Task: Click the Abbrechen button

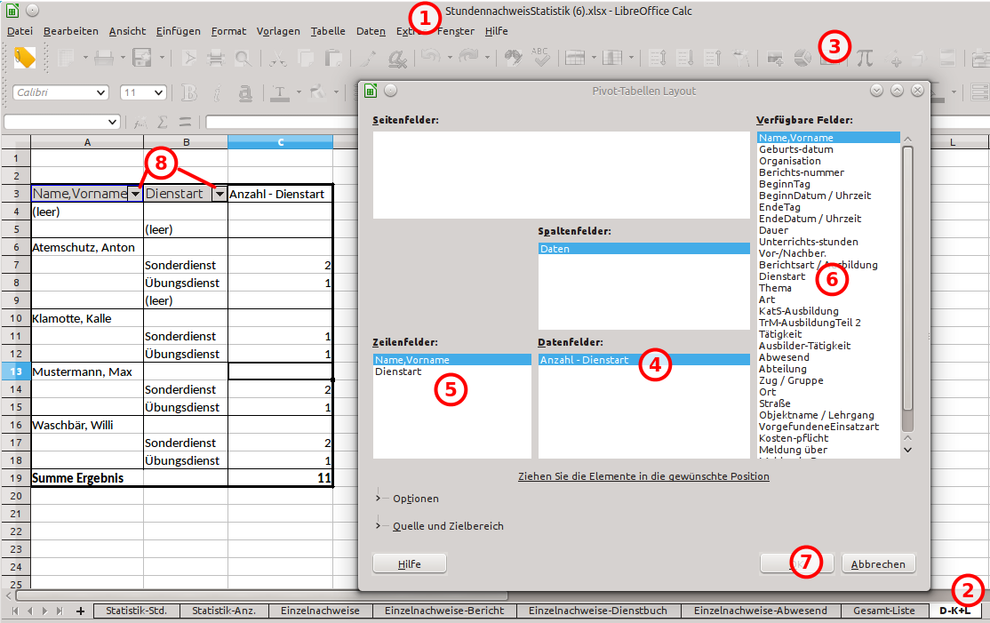Action: [x=878, y=563]
